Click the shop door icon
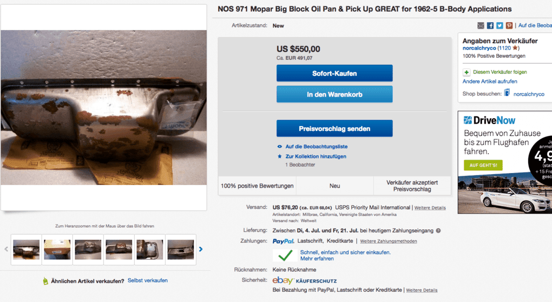The height and width of the screenshot is (302, 552). coord(507,93)
